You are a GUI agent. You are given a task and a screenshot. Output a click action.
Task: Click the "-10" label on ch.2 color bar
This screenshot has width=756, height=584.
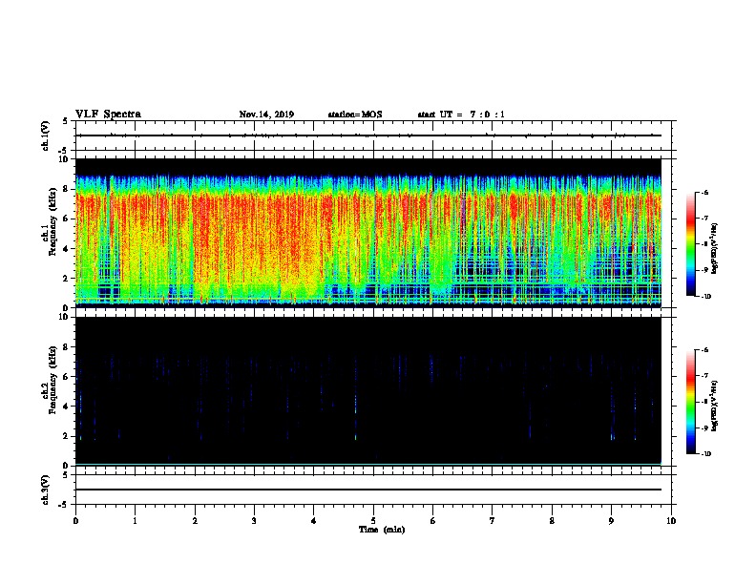click(x=705, y=454)
